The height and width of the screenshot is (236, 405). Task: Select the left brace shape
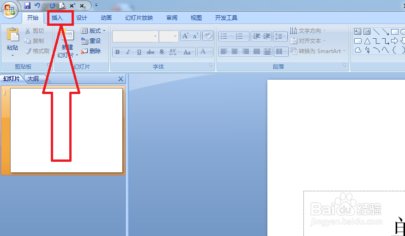click(394, 50)
